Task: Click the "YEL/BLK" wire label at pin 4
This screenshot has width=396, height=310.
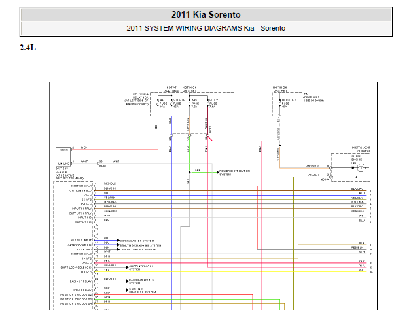Action: 109,198
